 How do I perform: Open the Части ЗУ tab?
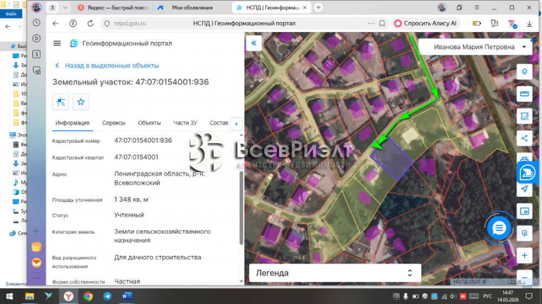coord(185,123)
